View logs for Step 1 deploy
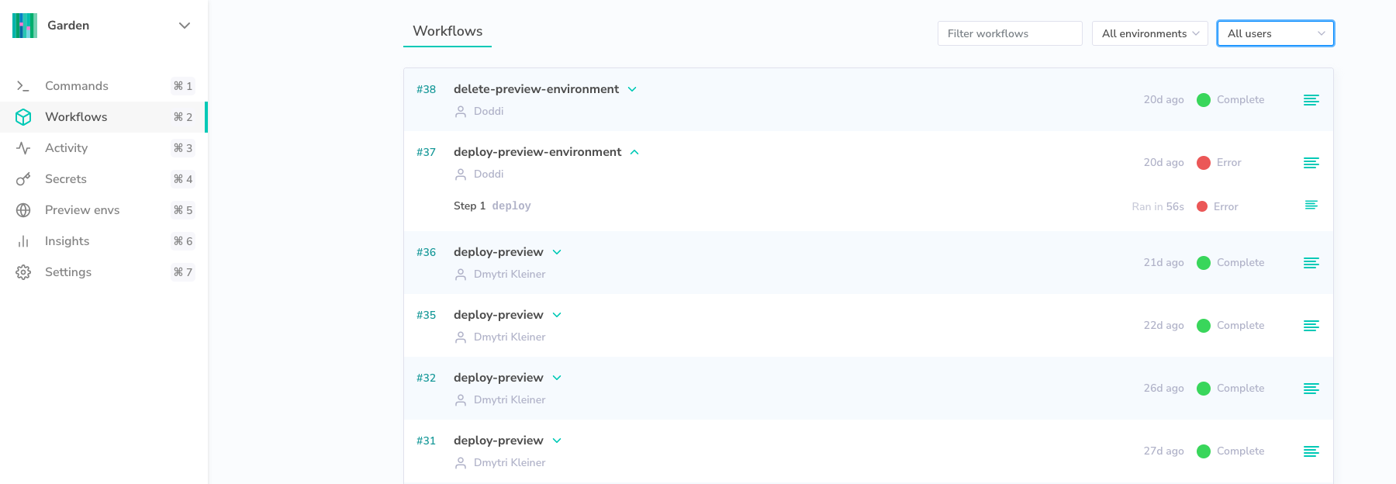 click(1311, 206)
